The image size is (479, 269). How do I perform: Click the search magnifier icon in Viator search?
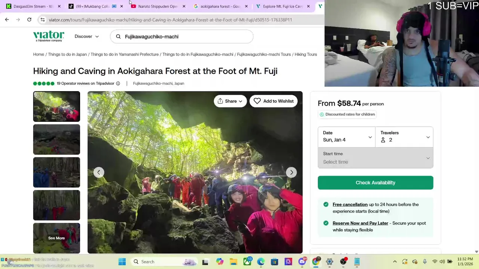118,37
